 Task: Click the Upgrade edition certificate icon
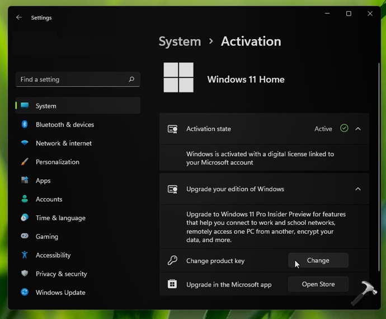[x=172, y=189]
